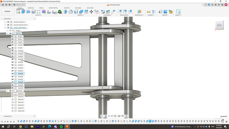Click the highlighted Combine feature in timeline

pyautogui.click(x=150, y=121)
